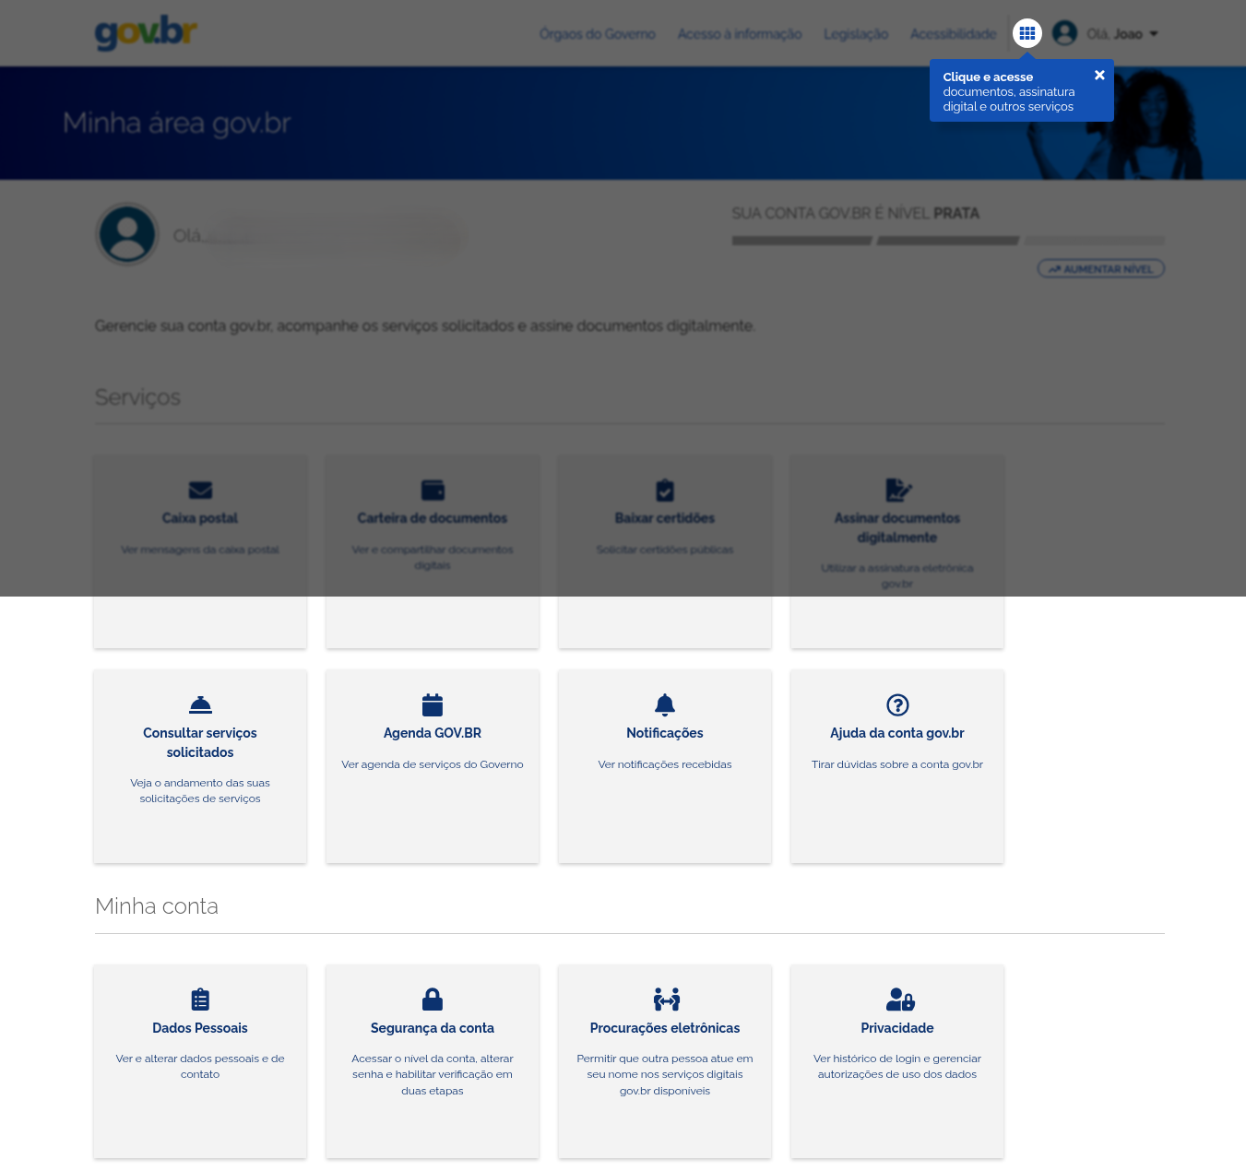
Task: Click the Baixar certidões clipboard icon
Action: pos(664,490)
